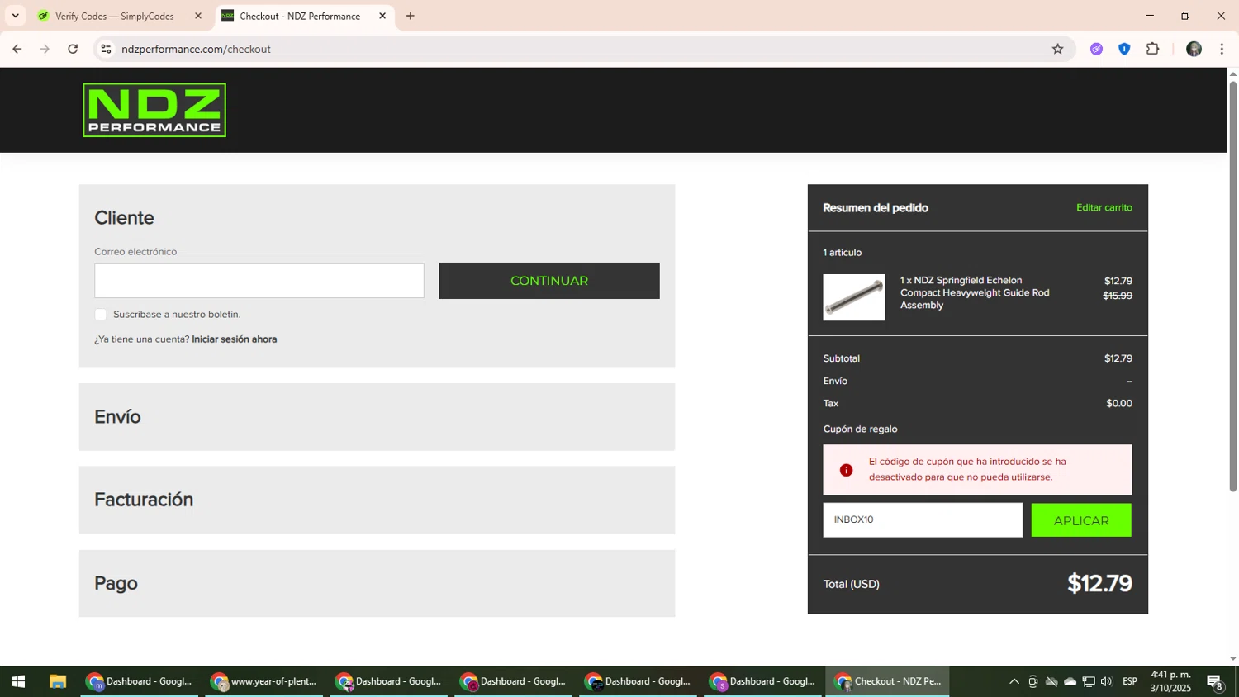Viewport: 1239px width, 697px height.
Task: View site information icon in address bar
Action: tap(106, 49)
